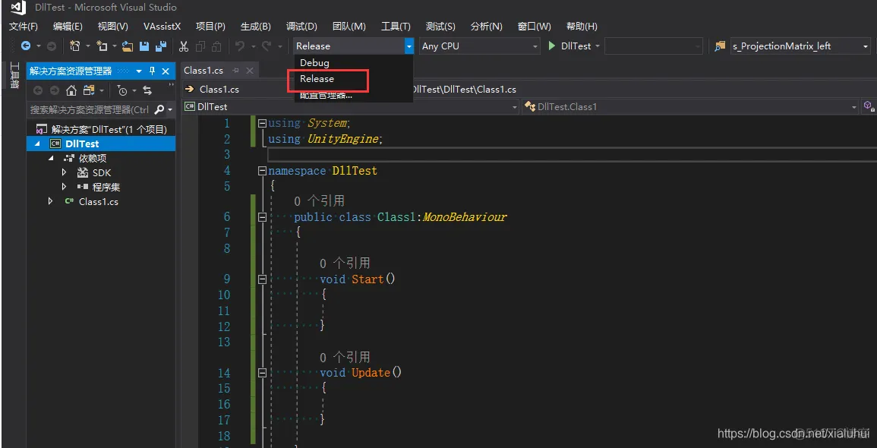The image size is (877, 448).
Task: Open Solution Explorer window position dropdown arrow
Action: point(139,71)
